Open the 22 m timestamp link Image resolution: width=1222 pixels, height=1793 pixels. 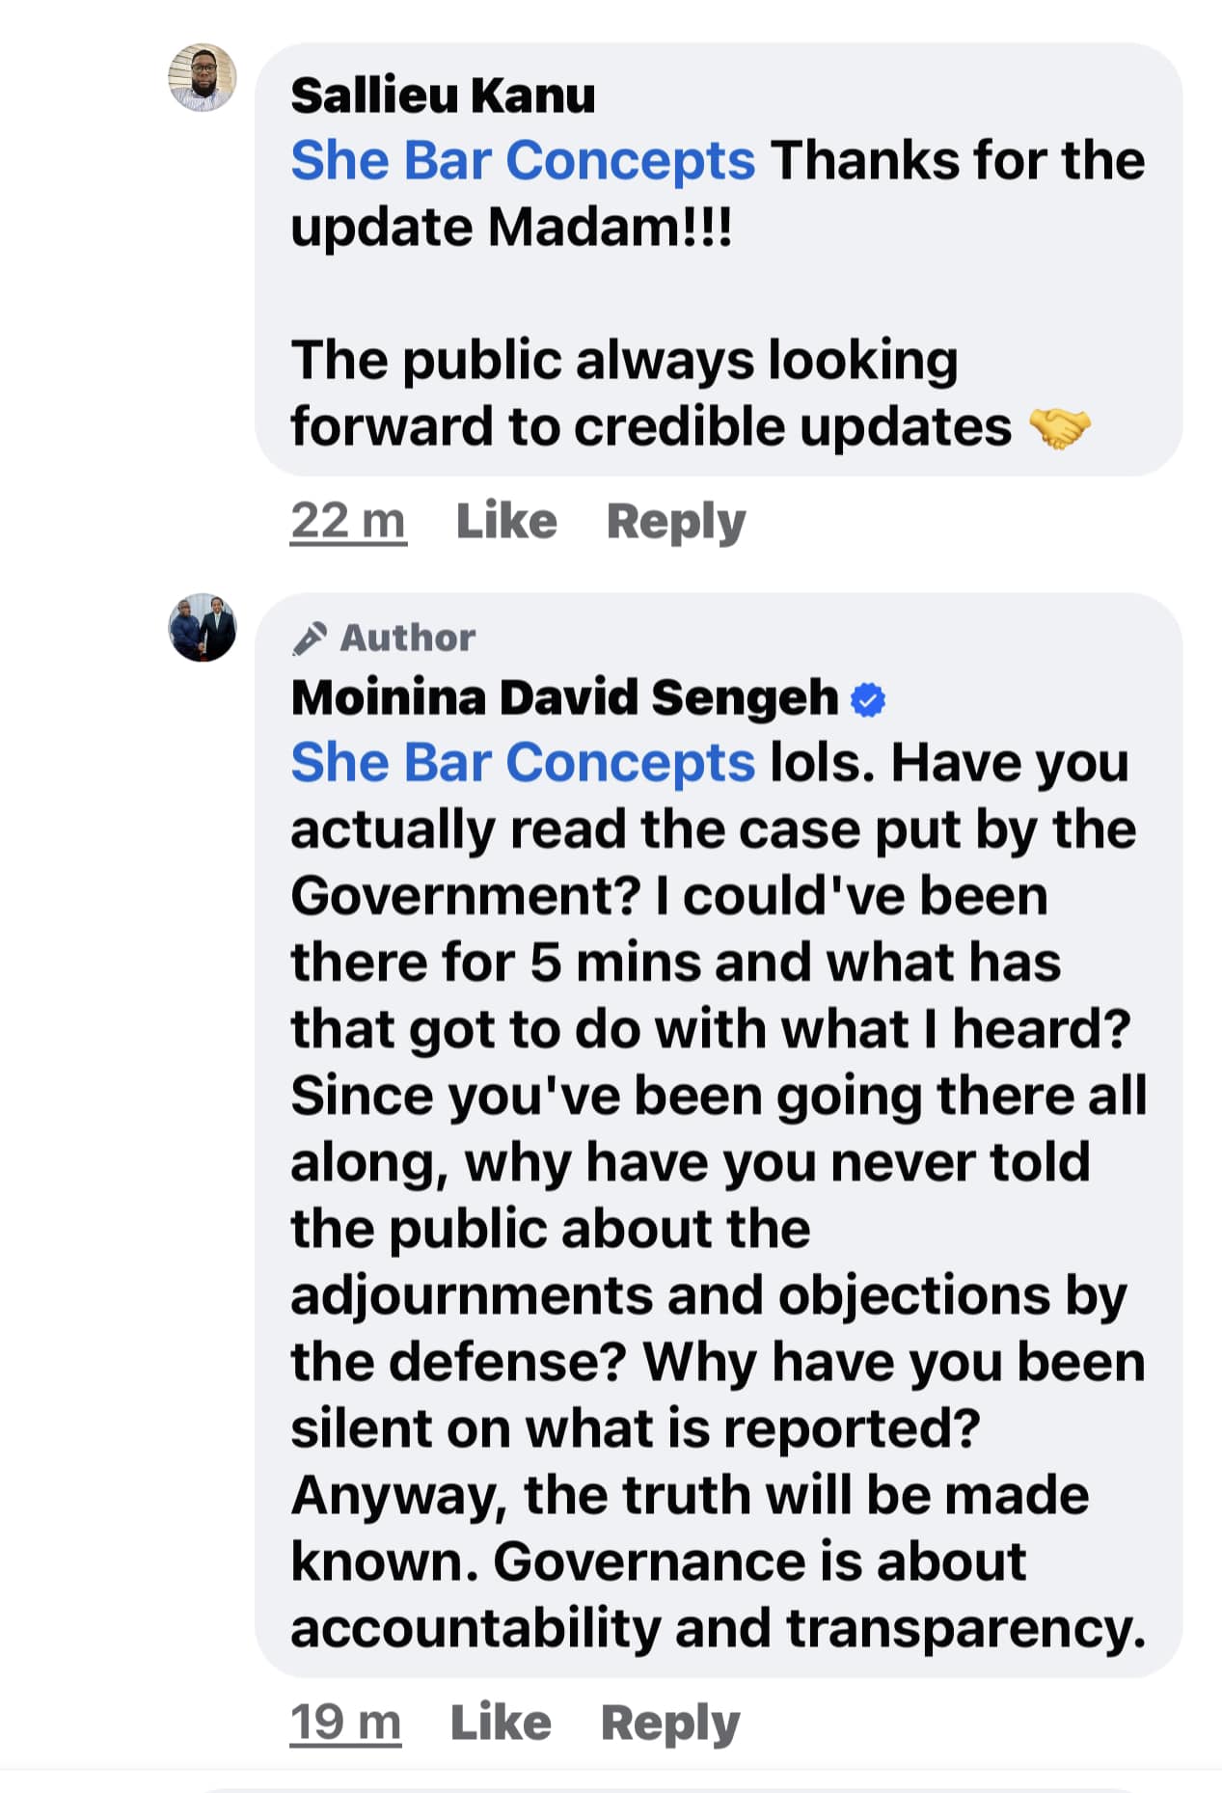point(348,522)
